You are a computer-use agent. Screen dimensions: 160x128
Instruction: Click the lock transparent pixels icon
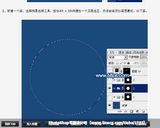[x=117, y=63]
